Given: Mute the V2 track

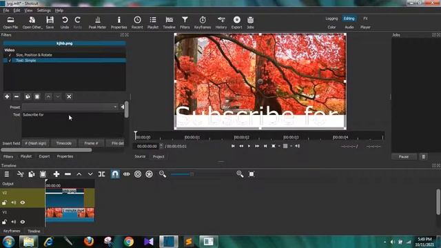Looking at the screenshot, I should point(14,203).
